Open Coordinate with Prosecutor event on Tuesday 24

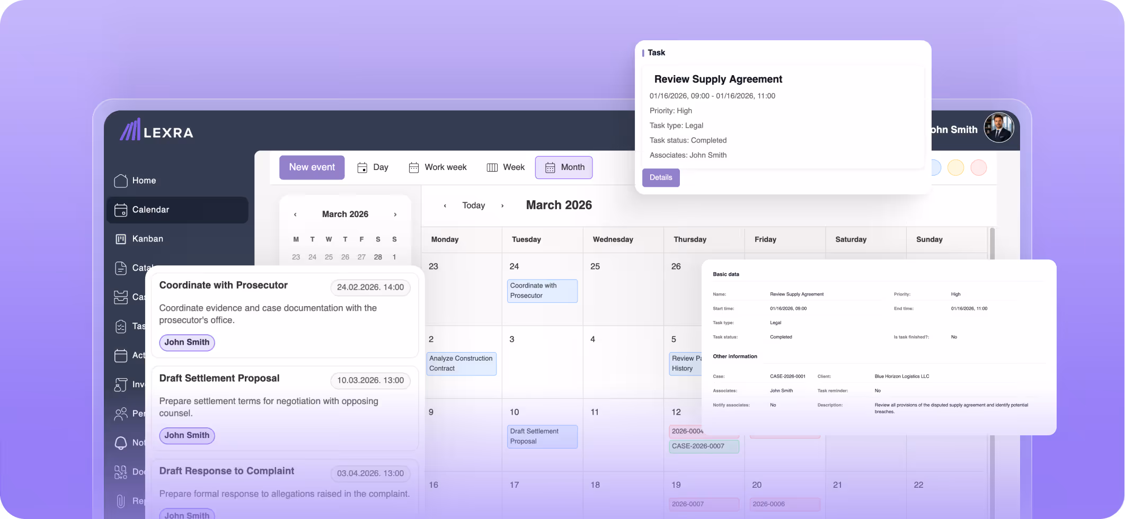pos(542,291)
